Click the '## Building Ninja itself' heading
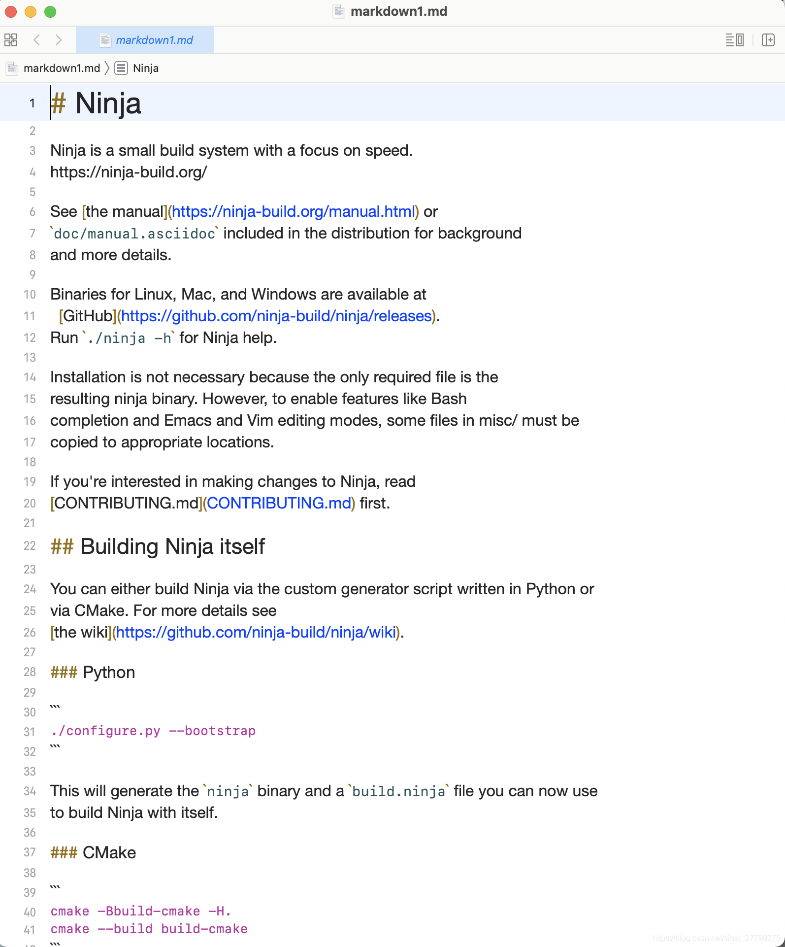 tap(158, 546)
